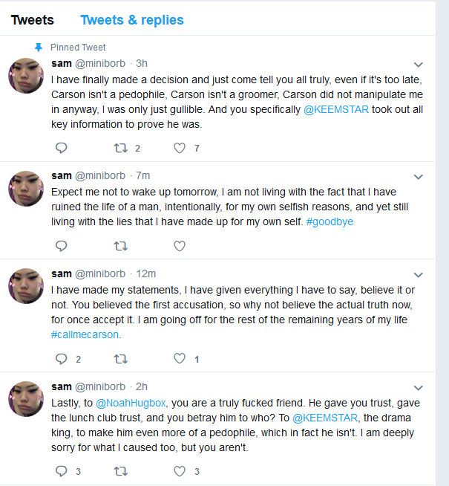Viewport: 449px width, 486px height.
Task: Reply to the @NoahHugbox tweet
Action: click(x=62, y=471)
